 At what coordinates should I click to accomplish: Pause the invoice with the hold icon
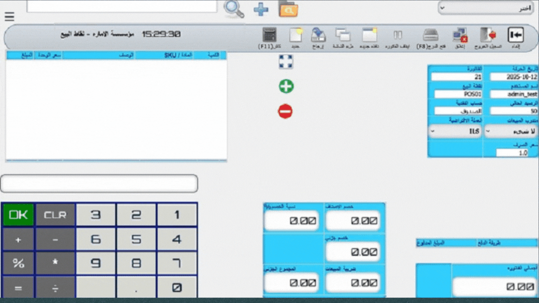coord(398,36)
